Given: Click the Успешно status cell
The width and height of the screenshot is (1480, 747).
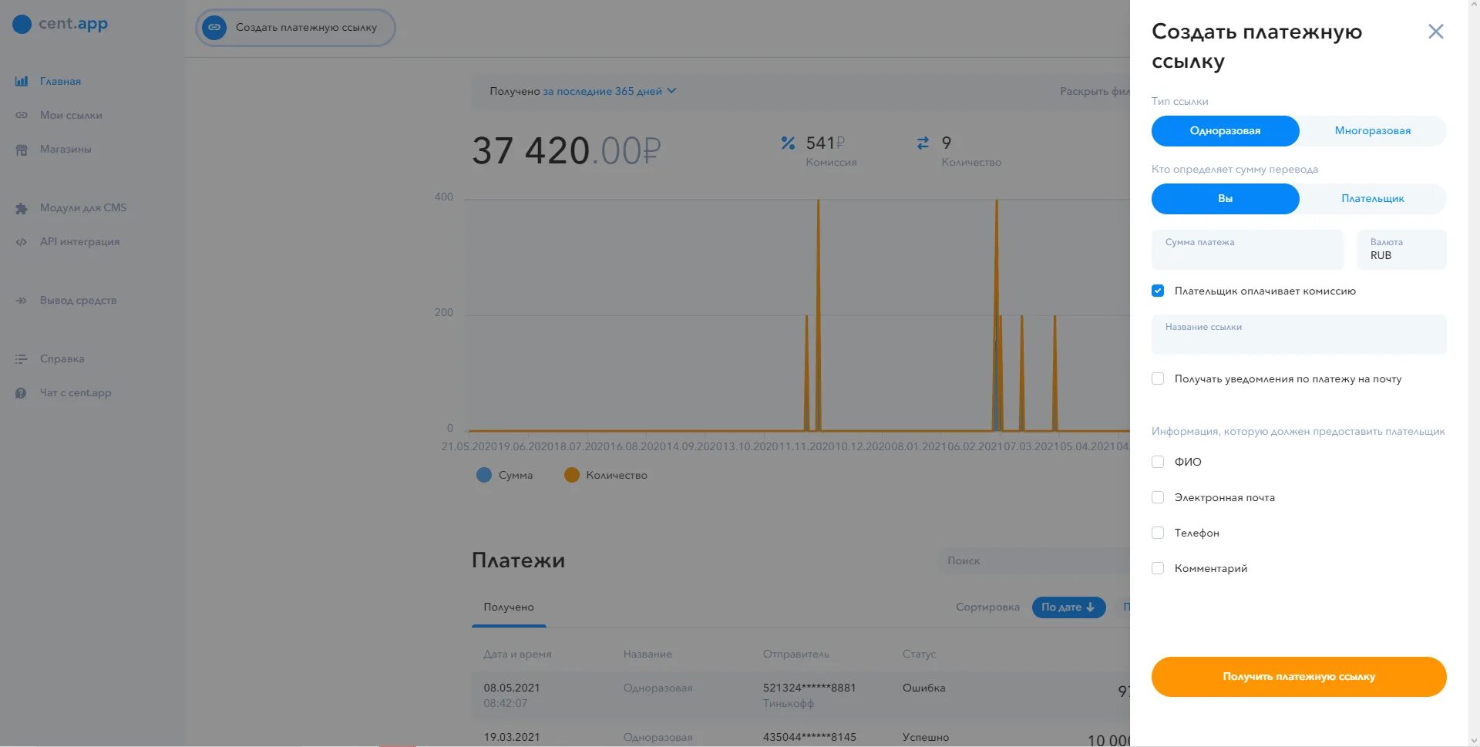Looking at the screenshot, I should pyautogui.click(x=926, y=737).
